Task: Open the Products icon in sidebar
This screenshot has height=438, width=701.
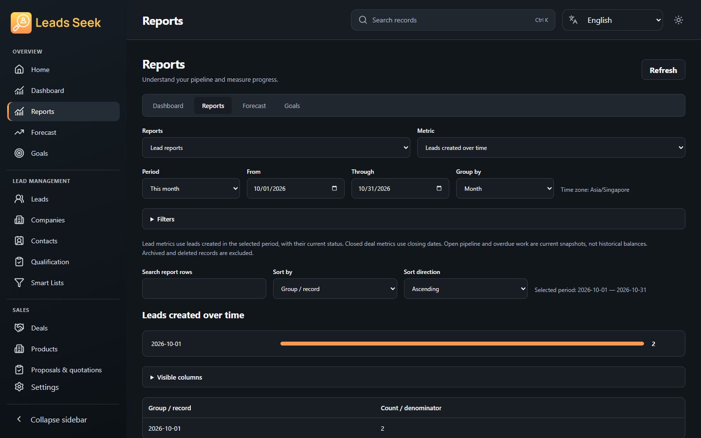Action: click(19, 349)
